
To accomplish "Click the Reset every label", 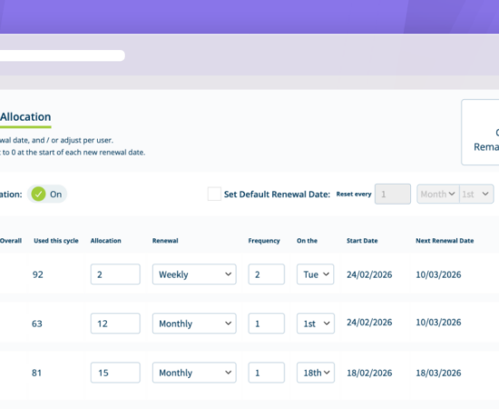I will (x=354, y=195).
